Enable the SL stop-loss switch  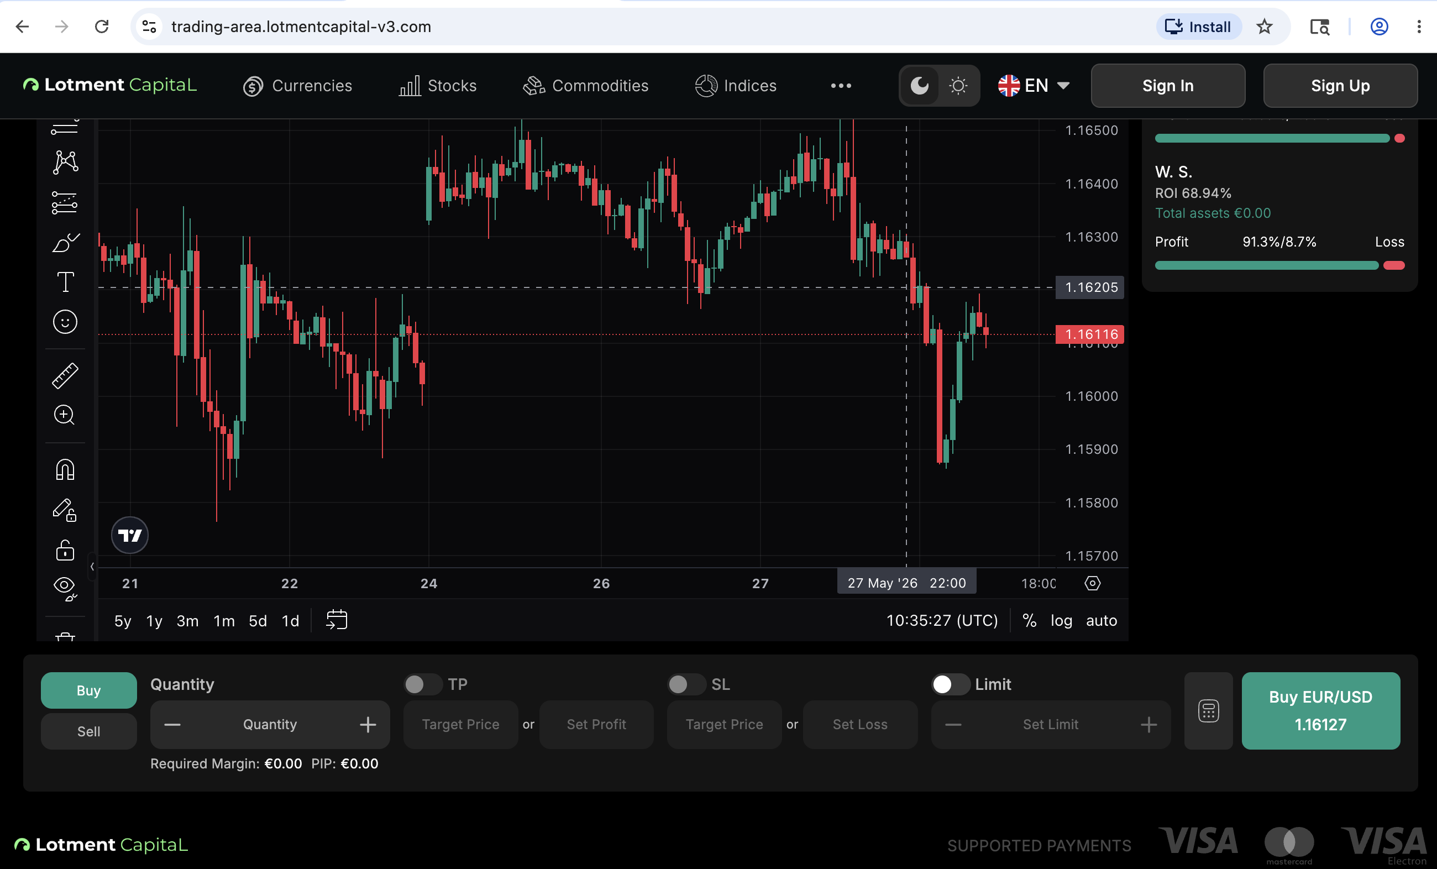(x=686, y=684)
